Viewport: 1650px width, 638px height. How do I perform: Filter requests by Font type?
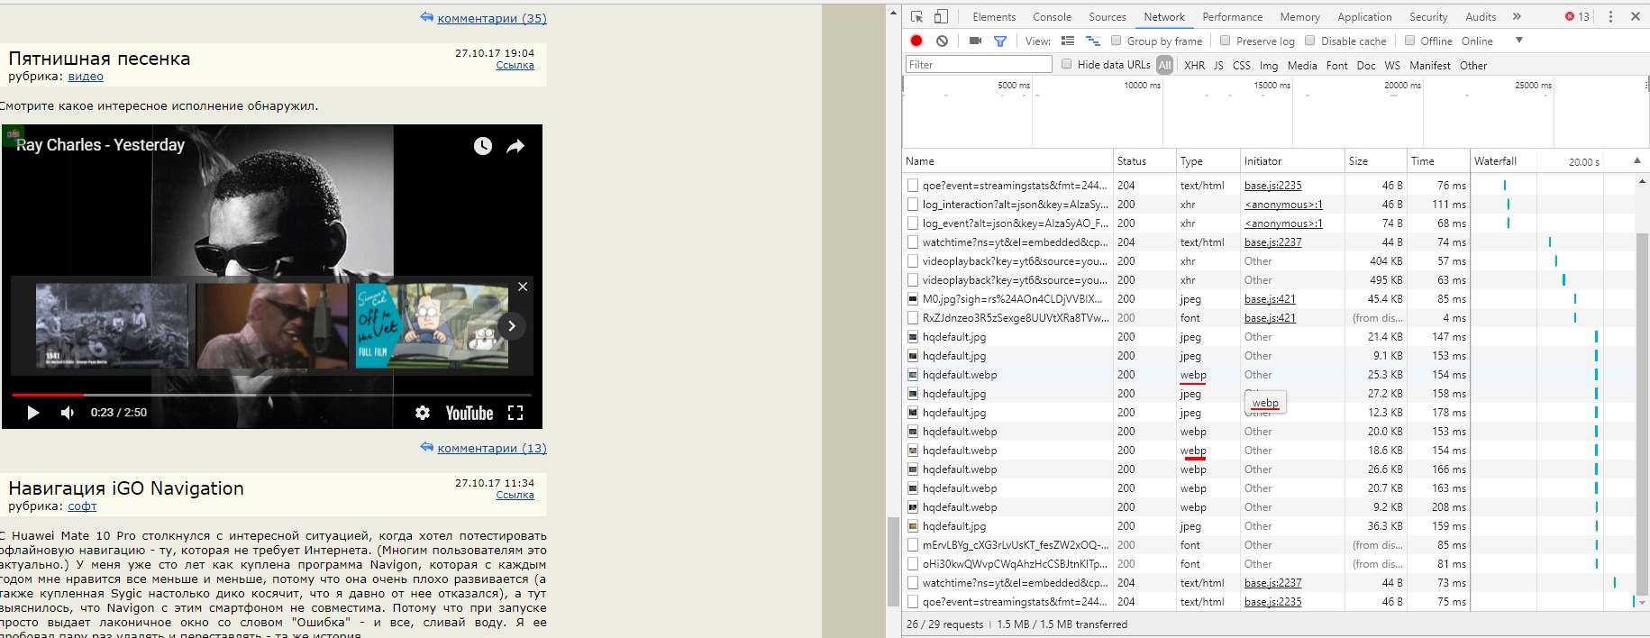(1337, 65)
